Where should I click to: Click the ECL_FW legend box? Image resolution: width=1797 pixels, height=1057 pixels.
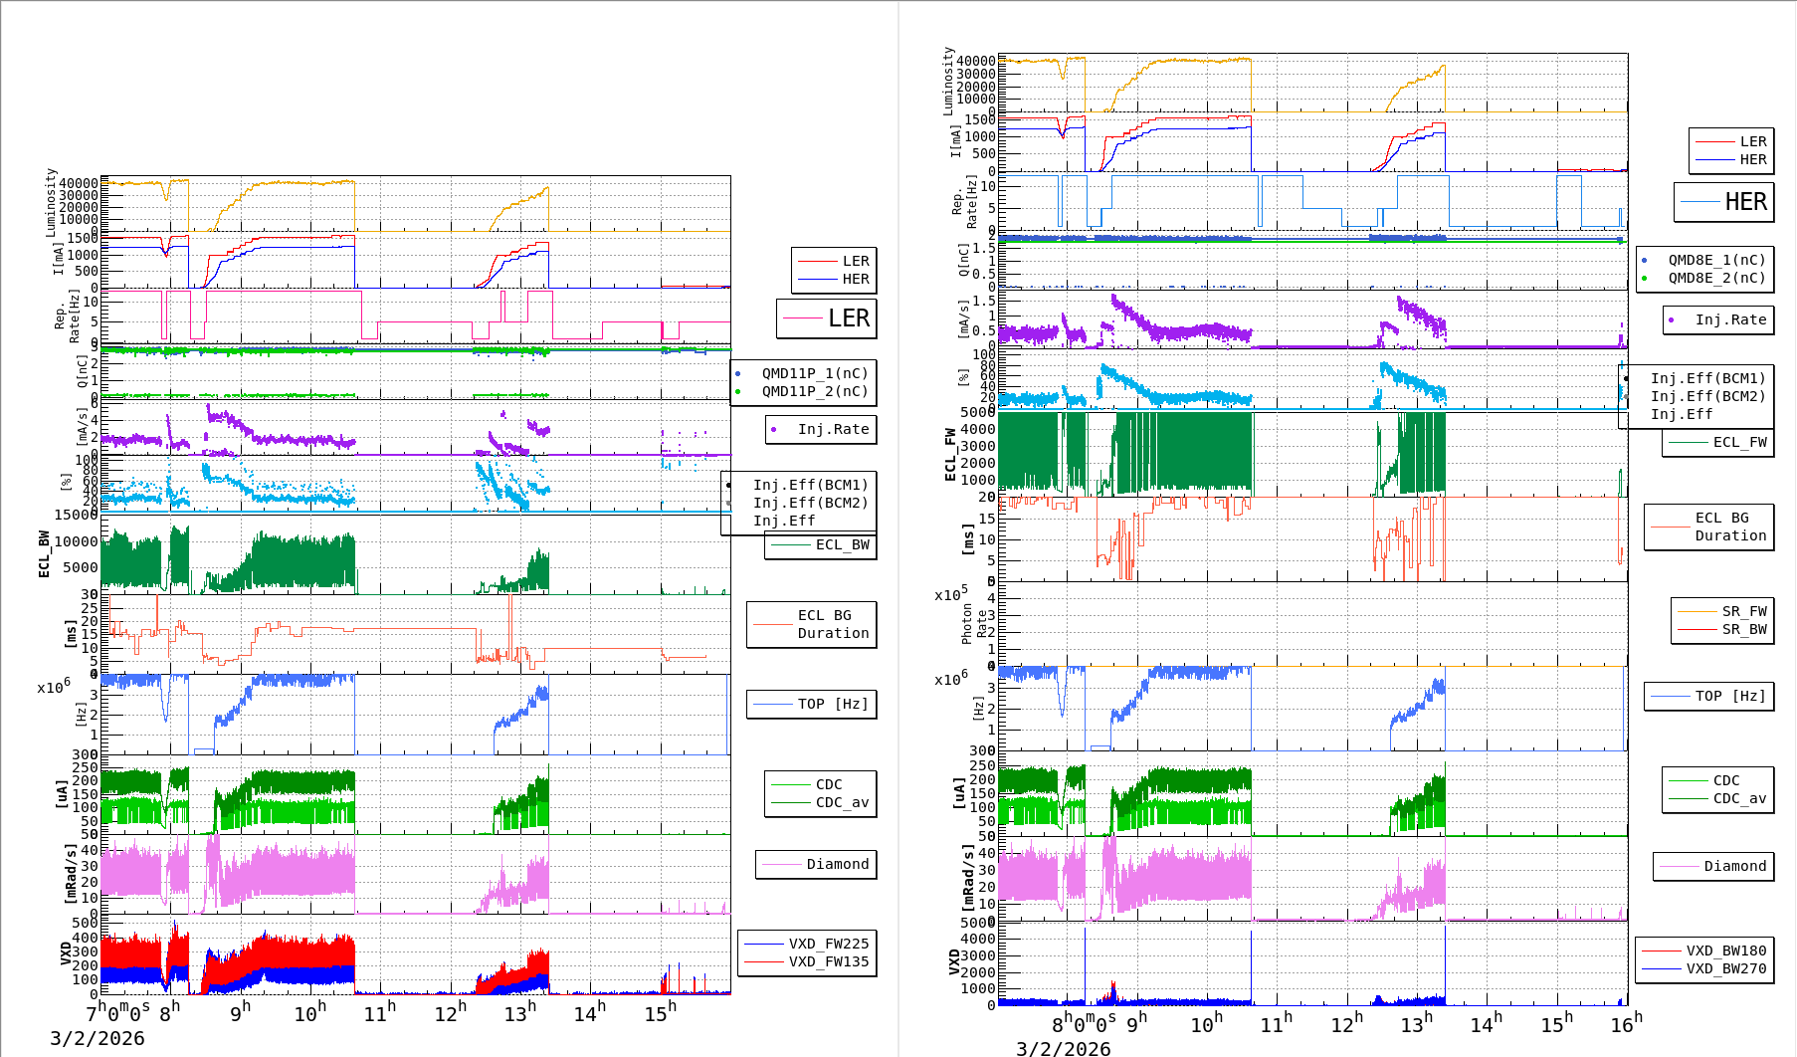click(1718, 443)
